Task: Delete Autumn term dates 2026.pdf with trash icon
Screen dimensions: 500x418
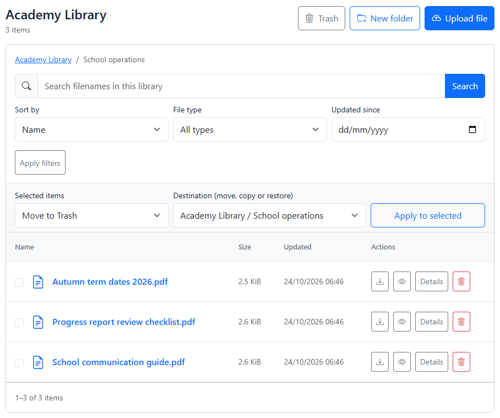Action: click(x=461, y=281)
